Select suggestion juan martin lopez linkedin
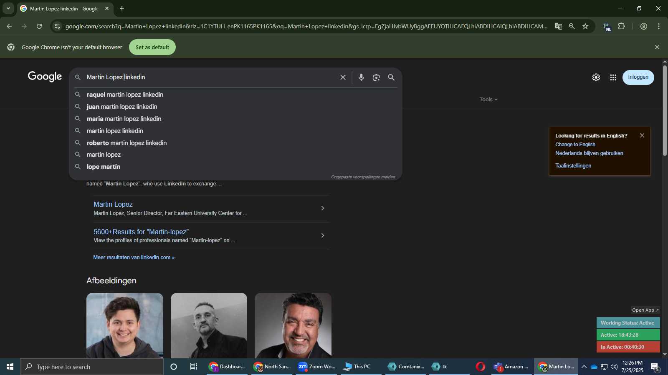 pyautogui.click(x=235, y=107)
